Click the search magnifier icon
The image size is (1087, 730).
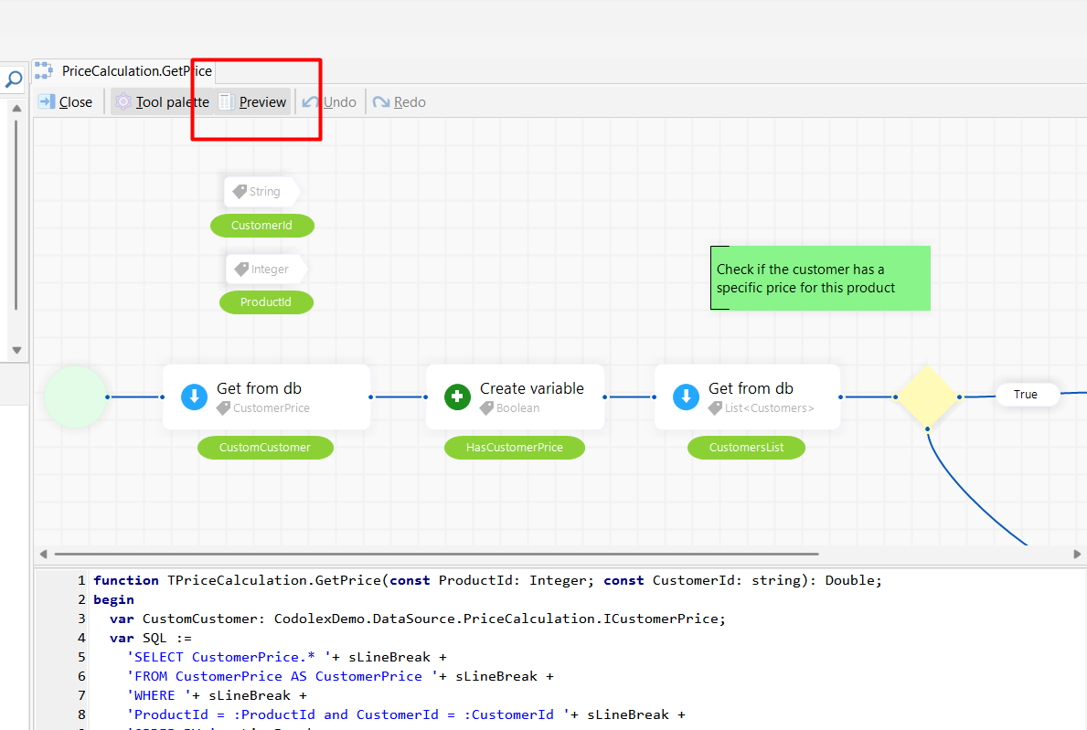click(x=14, y=79)
